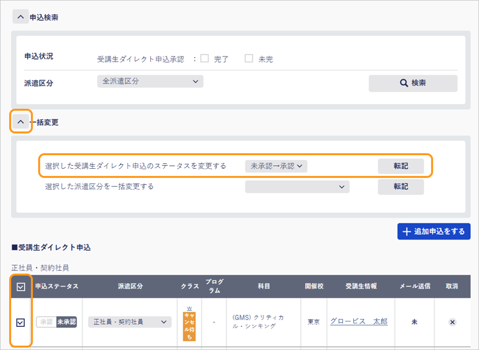Uncheck the row checkbox for グロービス 太郎
This screenshot has height=350, width=479.
(x=20, y=322)
